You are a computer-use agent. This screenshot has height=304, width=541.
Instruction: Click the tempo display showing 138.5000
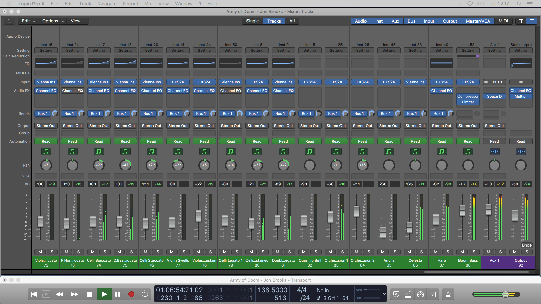[x=273, y=290]
